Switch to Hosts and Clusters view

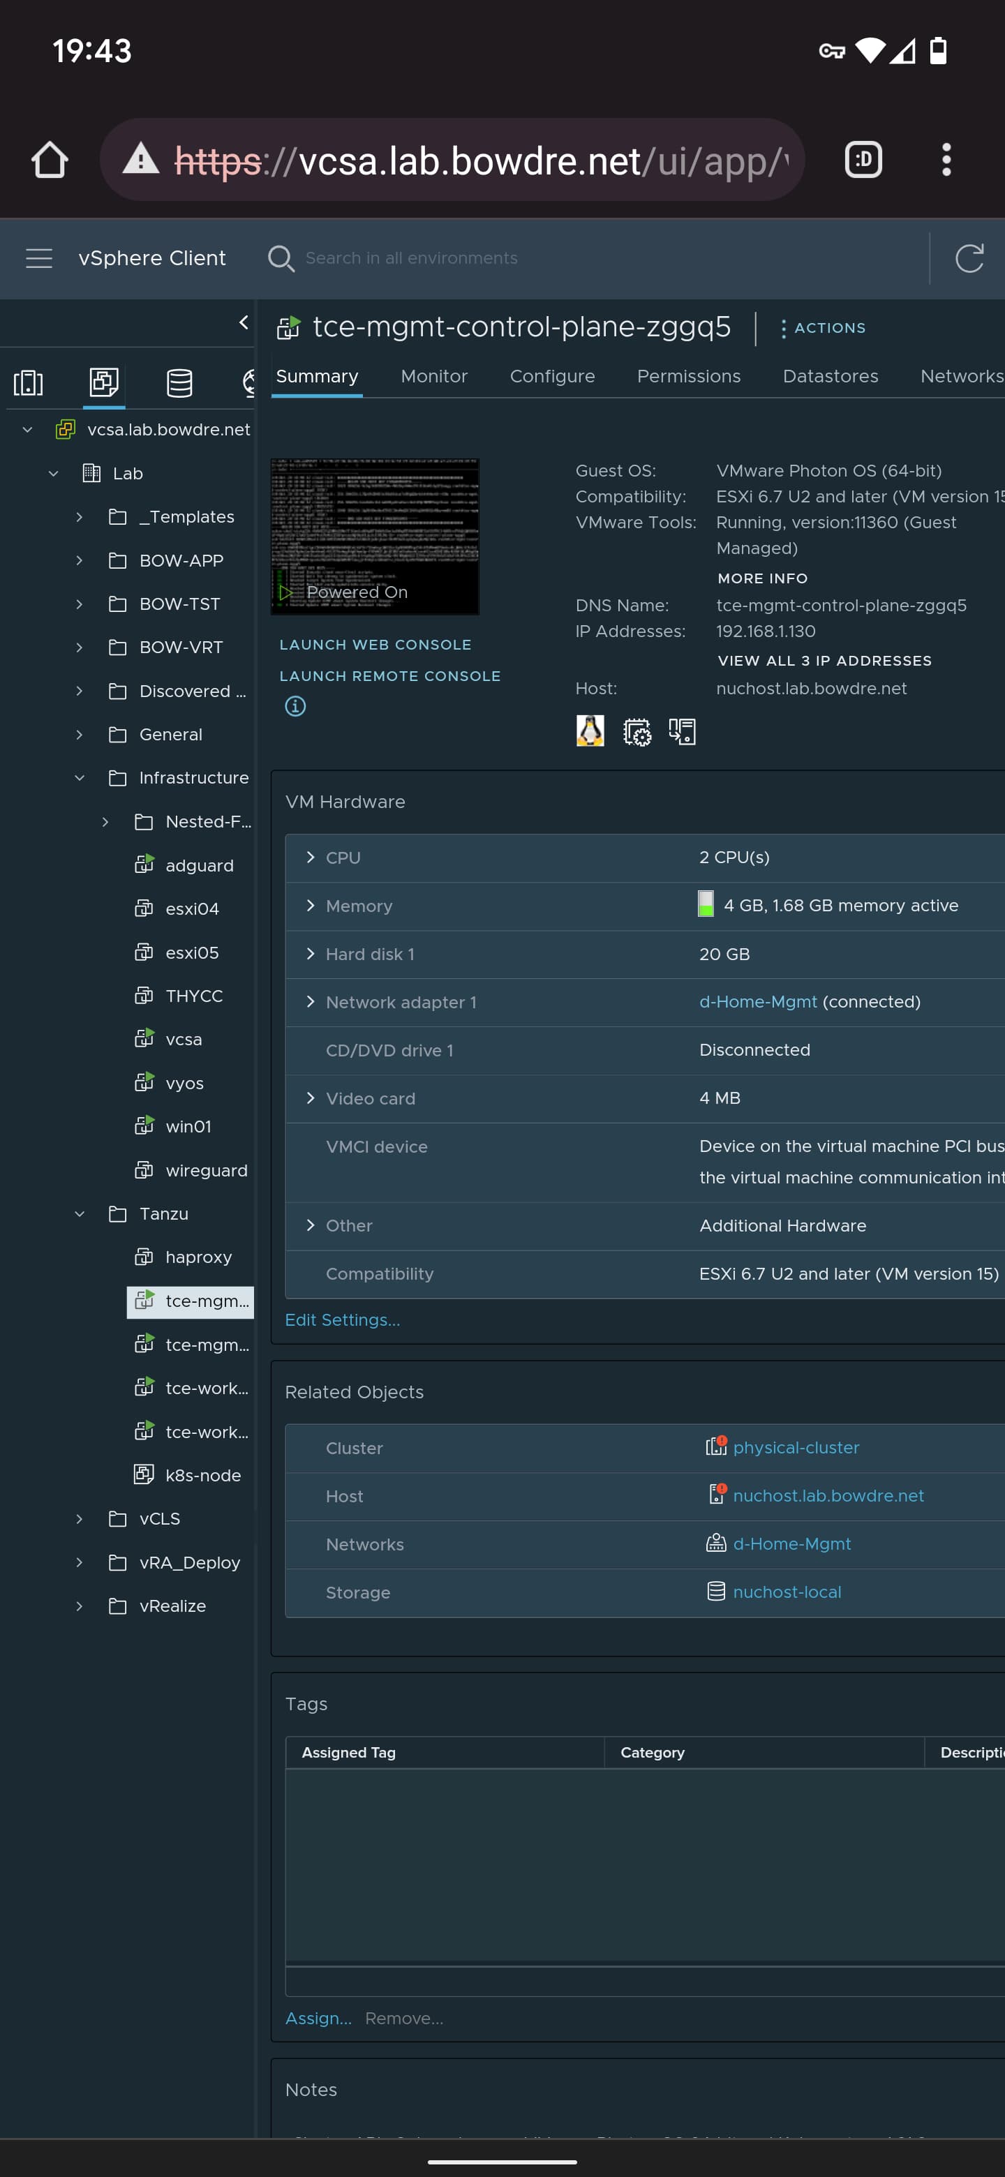point(28,383)
